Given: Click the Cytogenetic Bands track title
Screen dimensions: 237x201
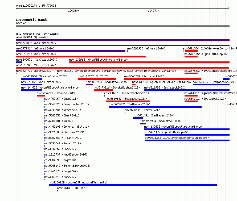Looking at the screenshot, I should [32, 20].
